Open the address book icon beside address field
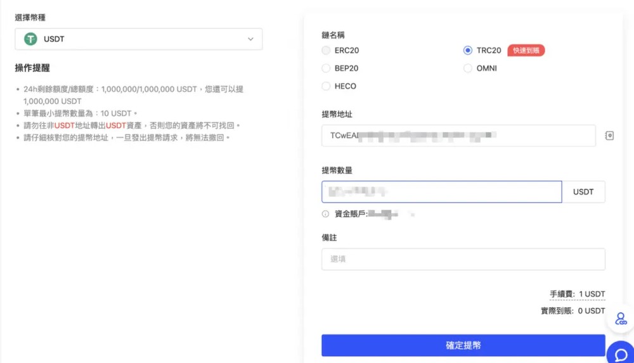 click(609, 136)
